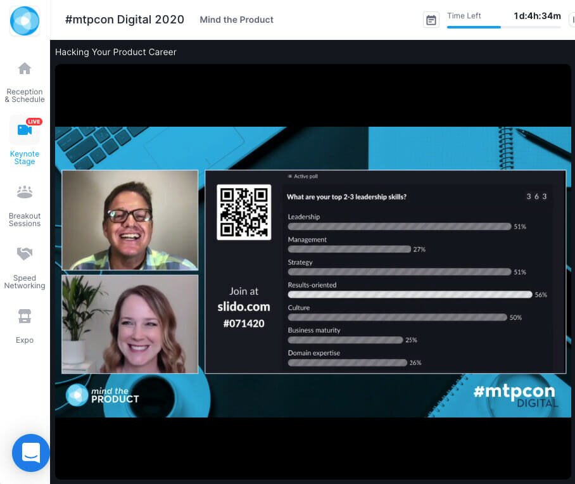Select the bottom speaker's video thumbnail

[x=129, y=324]
